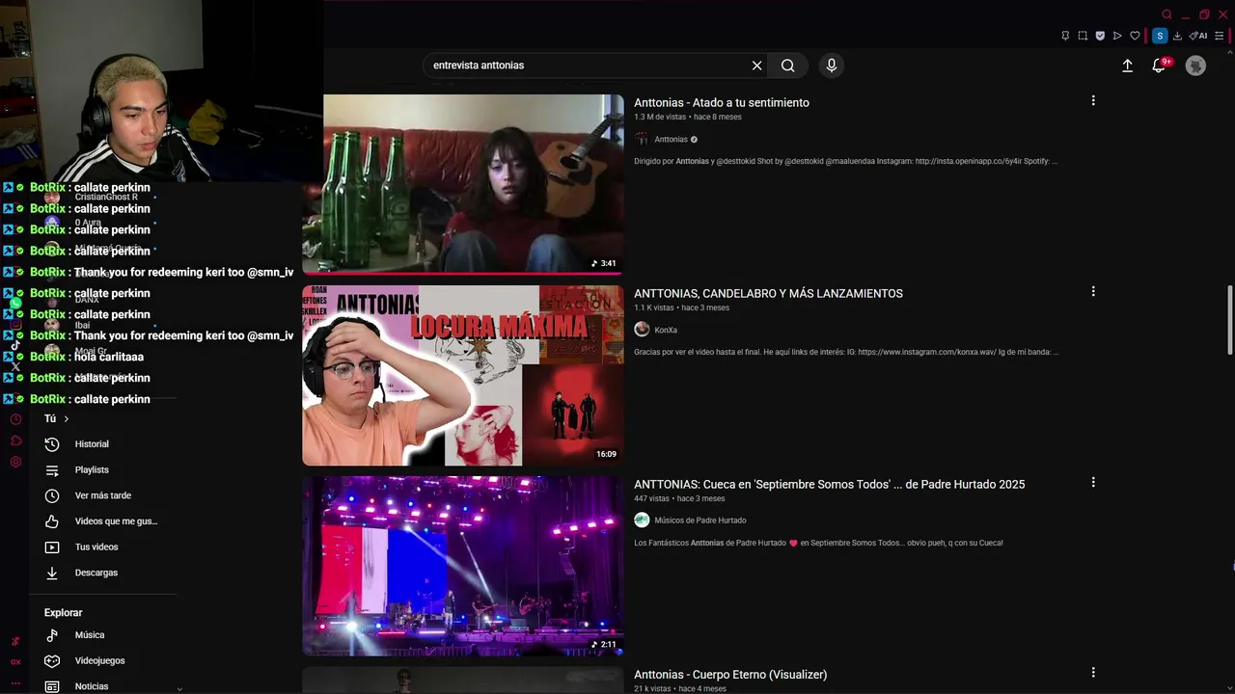
Task: Open Anttonias - Cuerpo Eterno (Visualizer) title
Action: click(x=730, y=675)
